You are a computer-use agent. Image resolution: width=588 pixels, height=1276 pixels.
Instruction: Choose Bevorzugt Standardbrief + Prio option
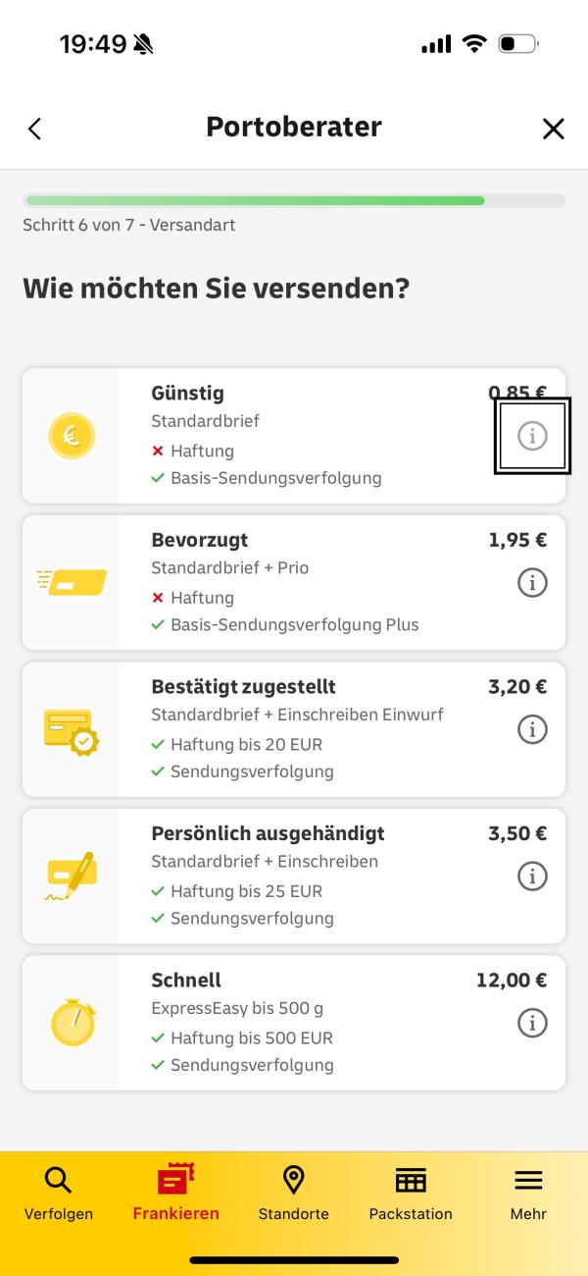[x=294, y=582]
